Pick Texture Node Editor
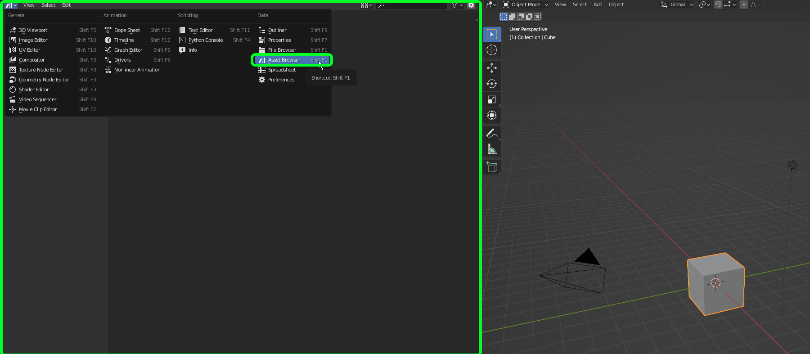 [53, 70]
